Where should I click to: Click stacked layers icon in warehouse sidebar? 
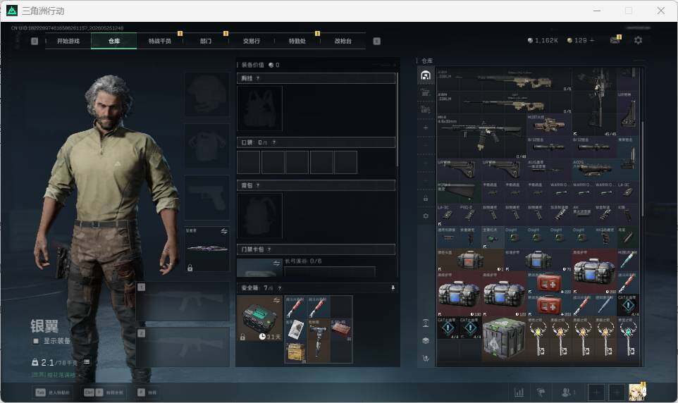tap(426, 341)
